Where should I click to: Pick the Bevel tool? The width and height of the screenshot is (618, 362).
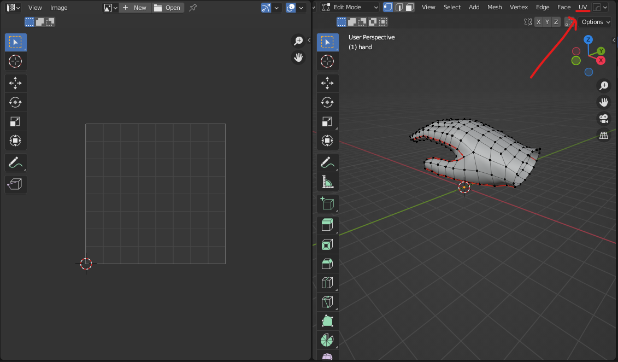click(x=327, y=264)
